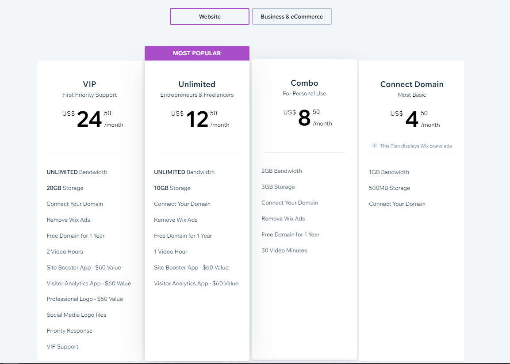Select the Combo plan title

(x=304, y=83)
